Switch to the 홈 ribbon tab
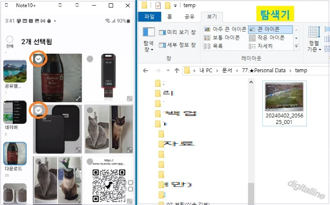The image size is (330, 205). click(x=170, y=16)
